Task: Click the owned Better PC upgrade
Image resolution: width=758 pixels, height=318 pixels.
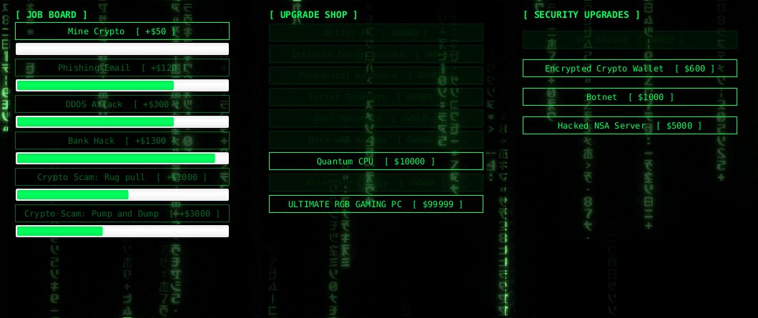Action: click(x=376, y=32)
